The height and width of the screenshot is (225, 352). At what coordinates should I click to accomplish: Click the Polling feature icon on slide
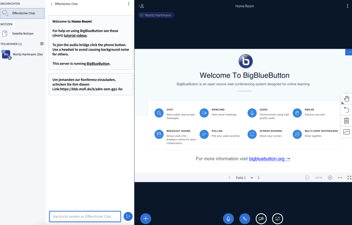click(204, 134)
